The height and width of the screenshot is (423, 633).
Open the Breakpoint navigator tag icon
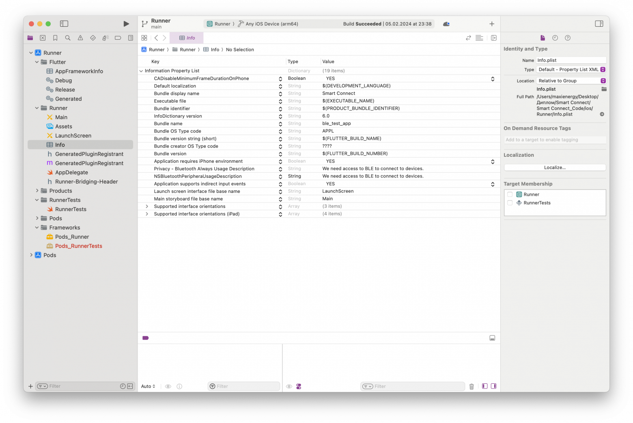pos(118,38)
